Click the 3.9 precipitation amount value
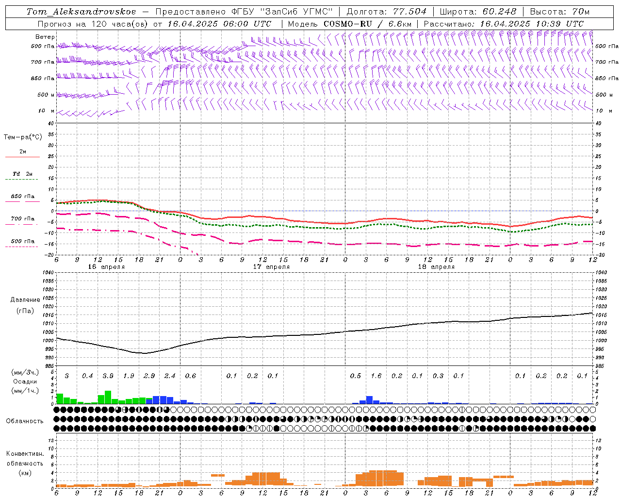 pos(108,376)
